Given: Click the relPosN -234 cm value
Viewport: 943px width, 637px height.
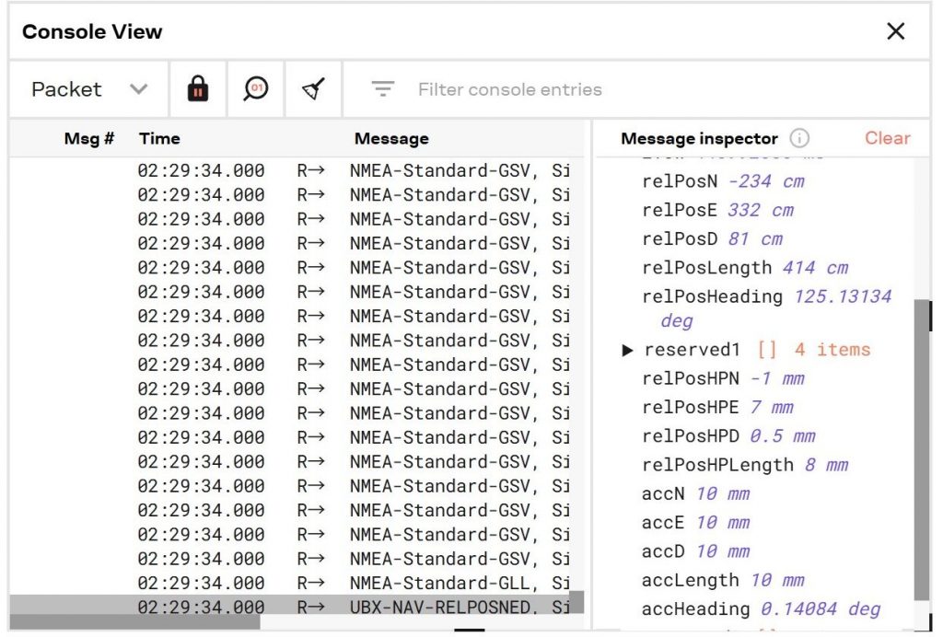Looking at the screenshot, I should pyautogui.click(x=766, y=181).
